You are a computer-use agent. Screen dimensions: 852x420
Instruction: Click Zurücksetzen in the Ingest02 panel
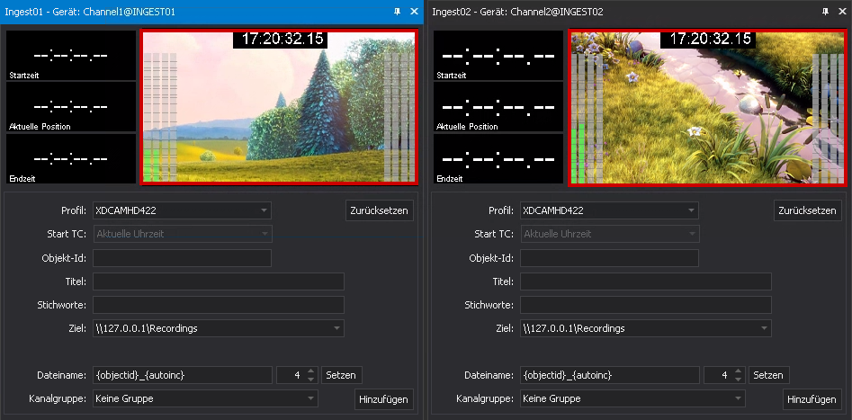[807, 210]
